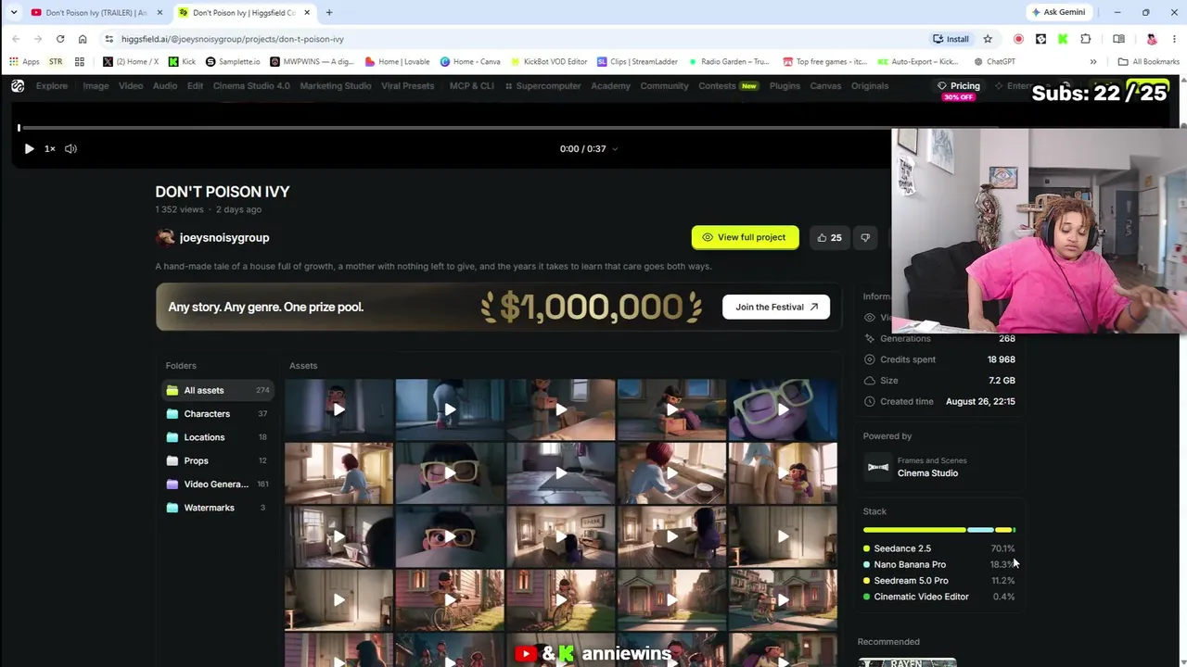Bookmark this page with the star icon
This screenshot has width=1187, height=667.
(x=988, y=39)
